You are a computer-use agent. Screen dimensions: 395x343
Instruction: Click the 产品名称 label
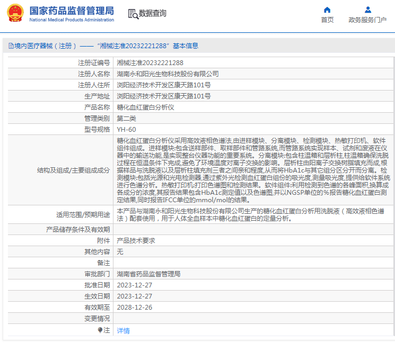97,107
